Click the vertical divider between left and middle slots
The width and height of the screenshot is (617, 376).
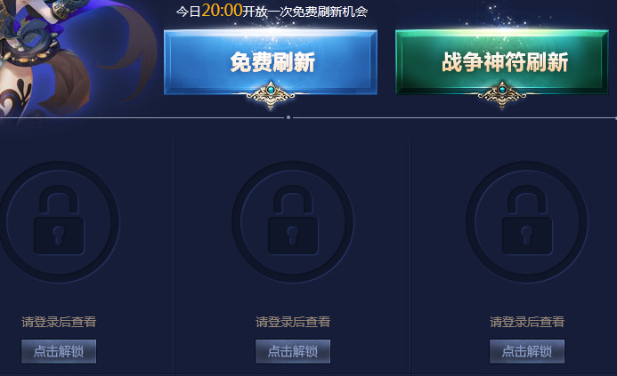(x=174, y=255)
